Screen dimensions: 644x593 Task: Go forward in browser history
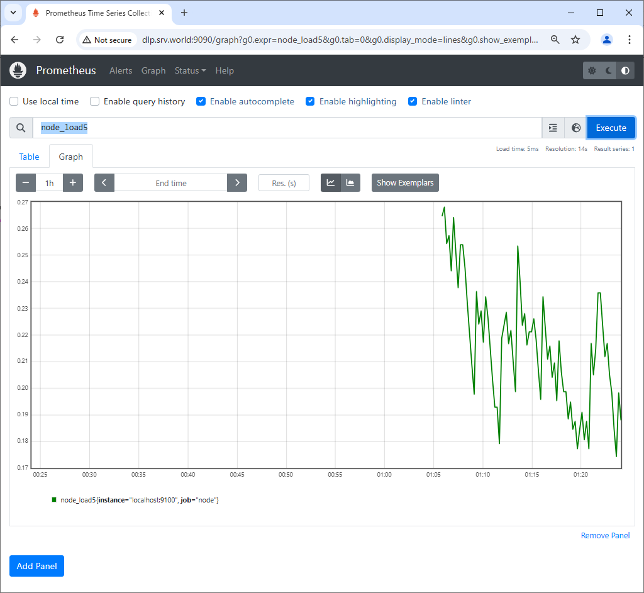tap(37, 40)
